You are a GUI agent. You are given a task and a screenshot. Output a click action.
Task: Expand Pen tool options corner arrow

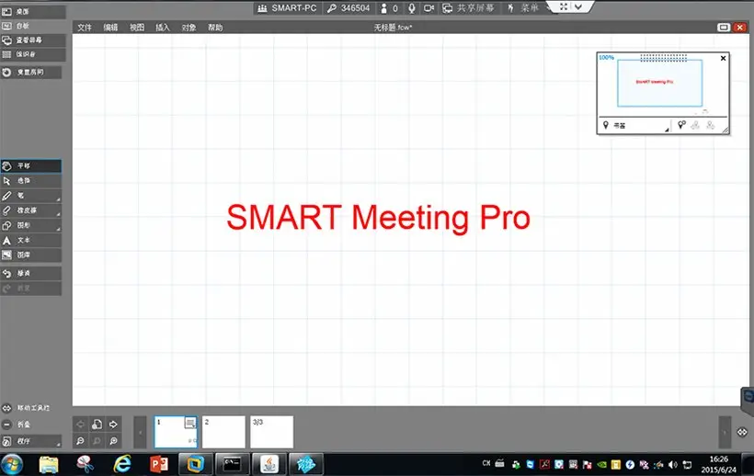58,199
